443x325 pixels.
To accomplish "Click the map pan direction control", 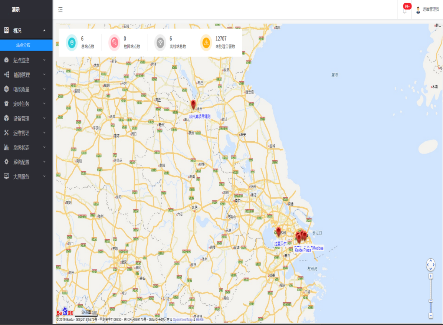I will (430, 265).
